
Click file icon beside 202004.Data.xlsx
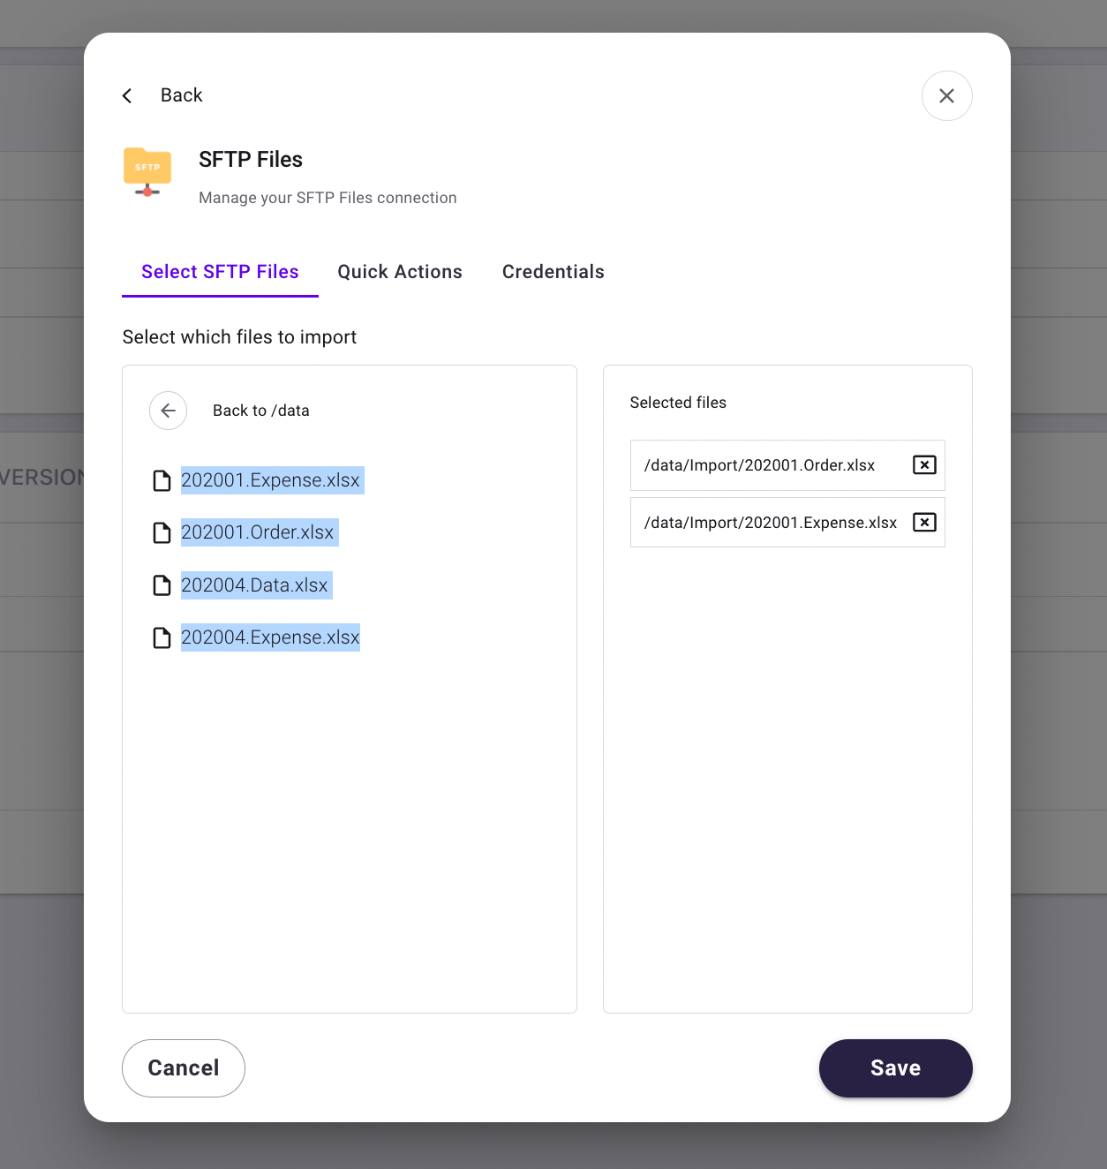point(162,585)
